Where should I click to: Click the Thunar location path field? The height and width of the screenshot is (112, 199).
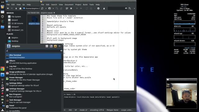click(x=31, y=8)
